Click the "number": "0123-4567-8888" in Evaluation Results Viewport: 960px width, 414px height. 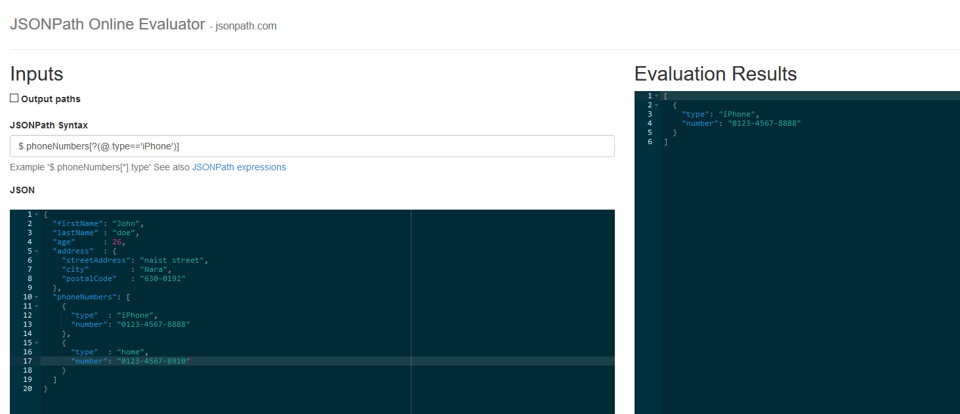pyautogui.click(x=741, y=123)
